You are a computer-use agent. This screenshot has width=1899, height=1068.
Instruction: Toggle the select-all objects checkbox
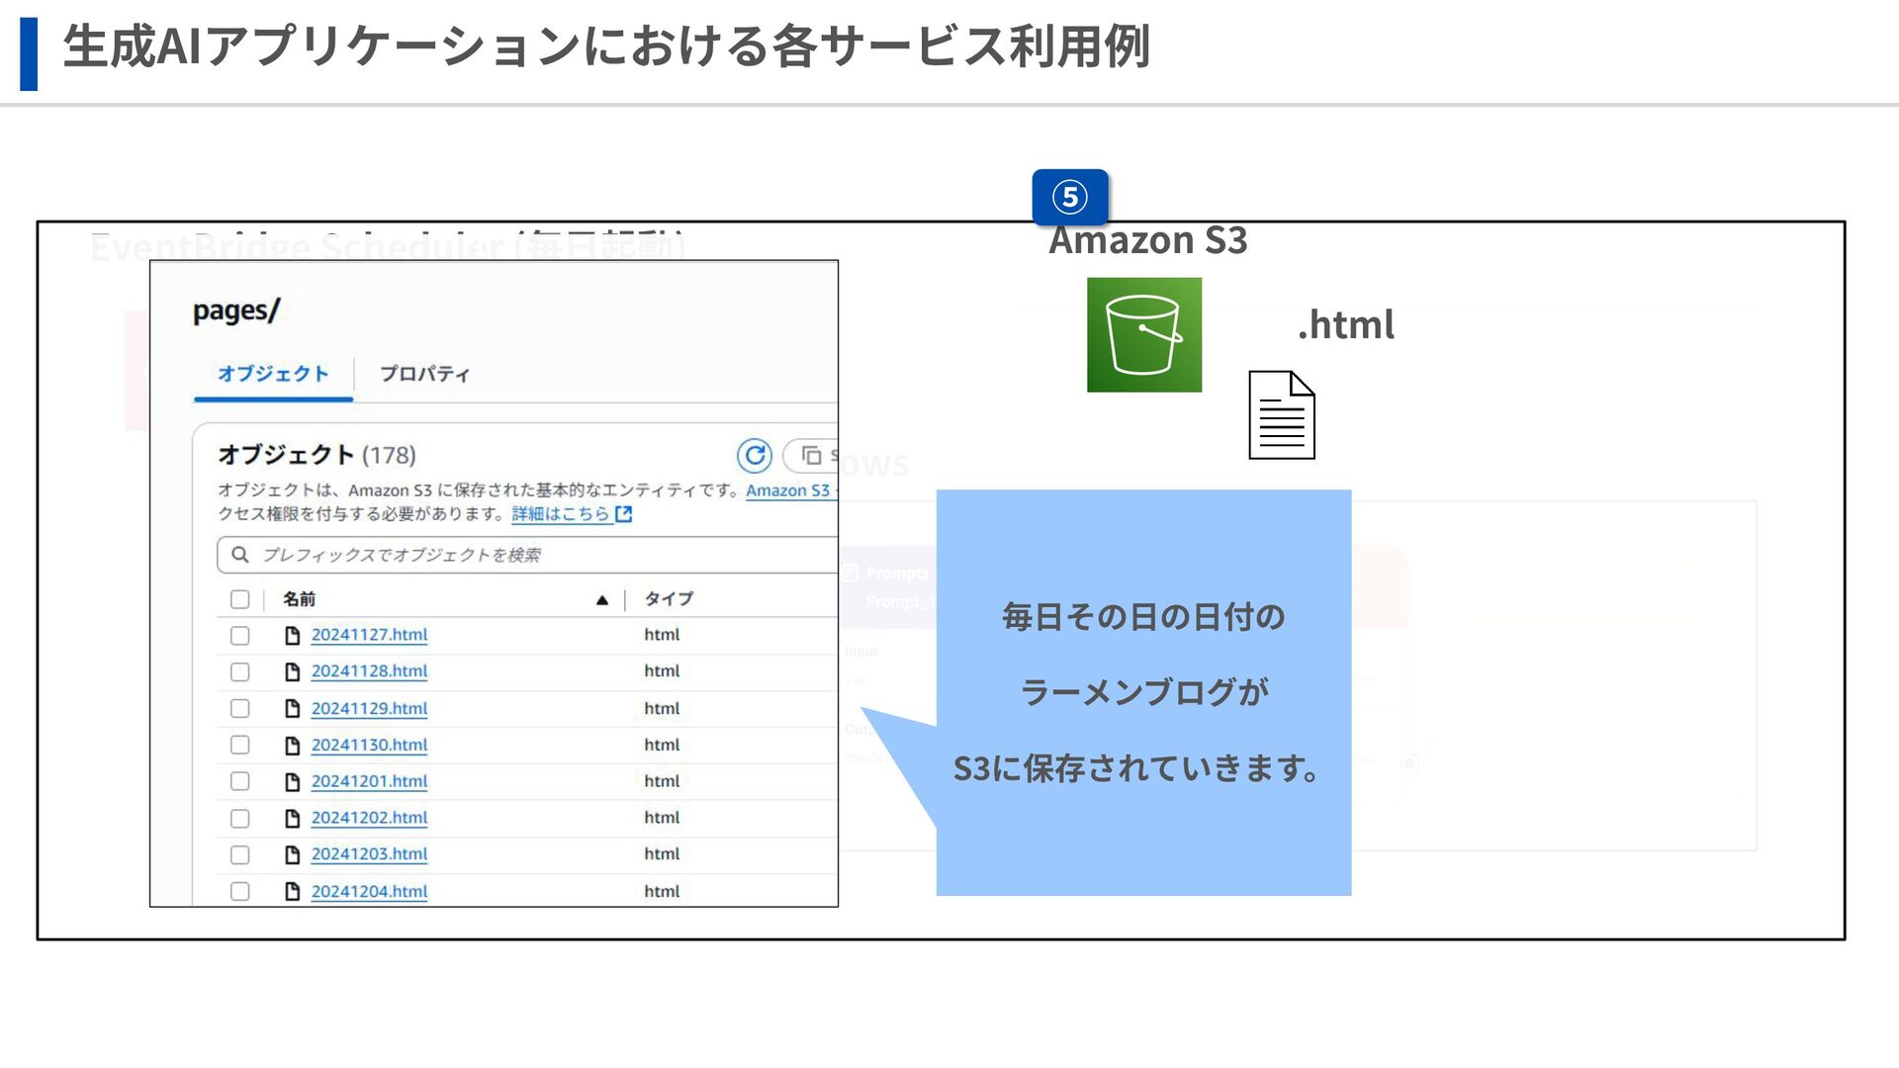pos(239,599)
